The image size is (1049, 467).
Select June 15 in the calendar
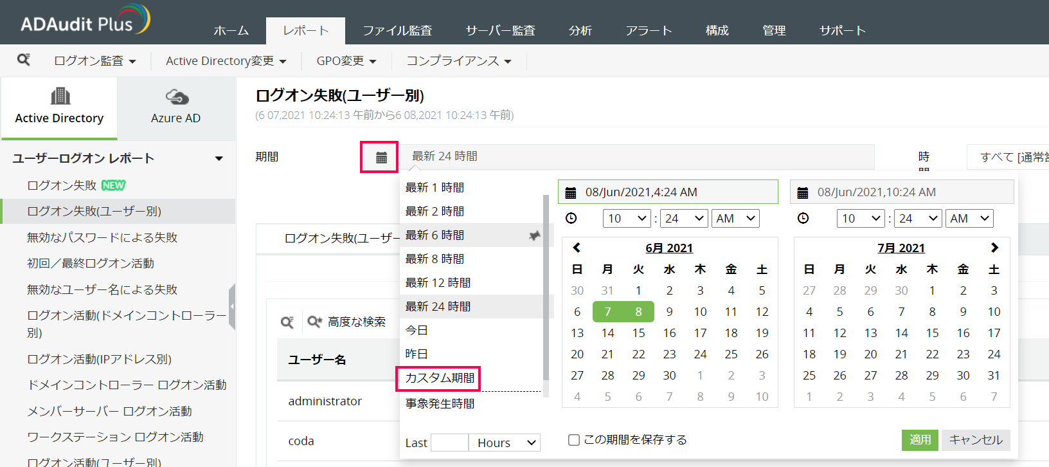pos(638,333)
